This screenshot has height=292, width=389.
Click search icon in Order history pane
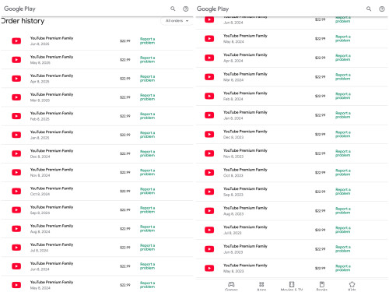coord(173,9)
